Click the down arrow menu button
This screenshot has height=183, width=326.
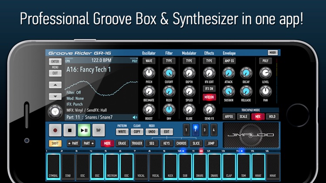click(x=55, y=96)
